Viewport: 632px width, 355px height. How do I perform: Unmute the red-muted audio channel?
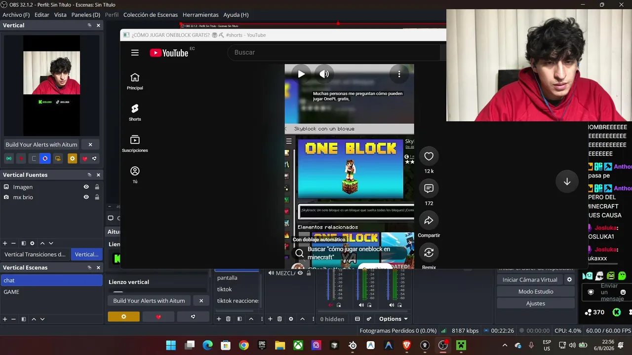[331, 305]
